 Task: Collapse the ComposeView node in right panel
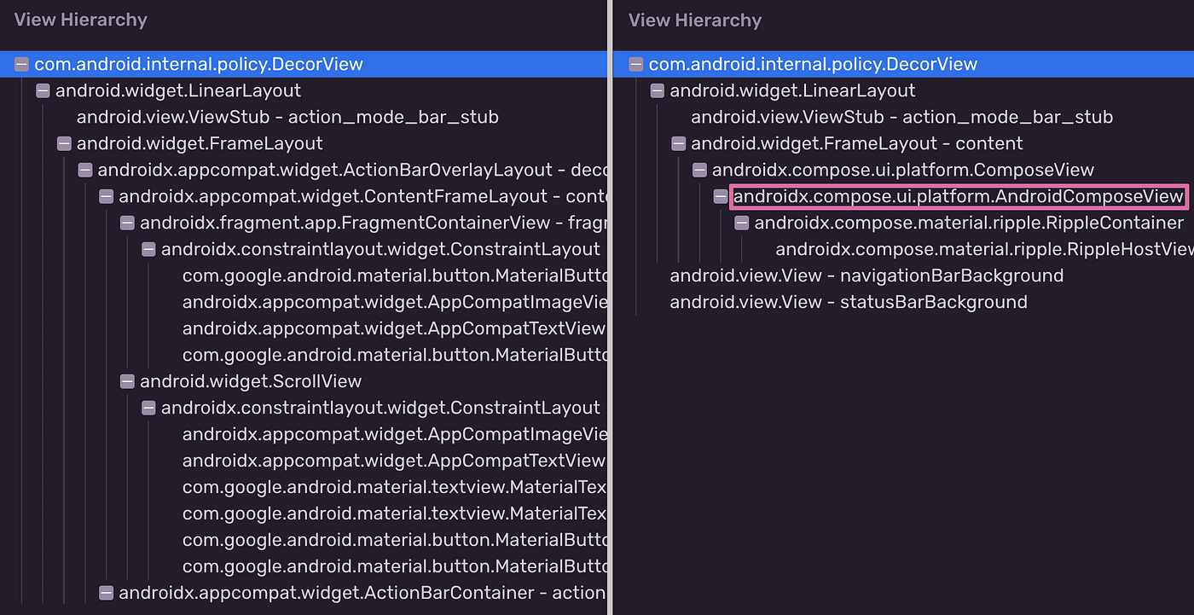699,170
